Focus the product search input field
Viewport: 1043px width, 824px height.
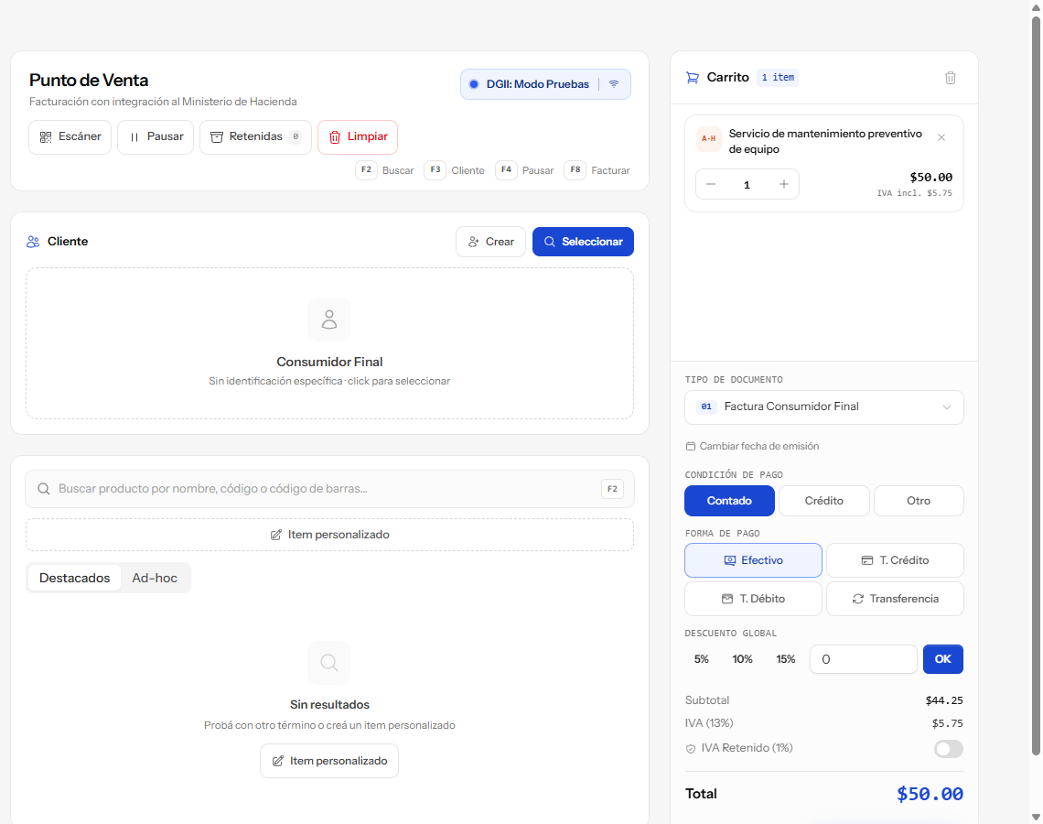(330, 489)
